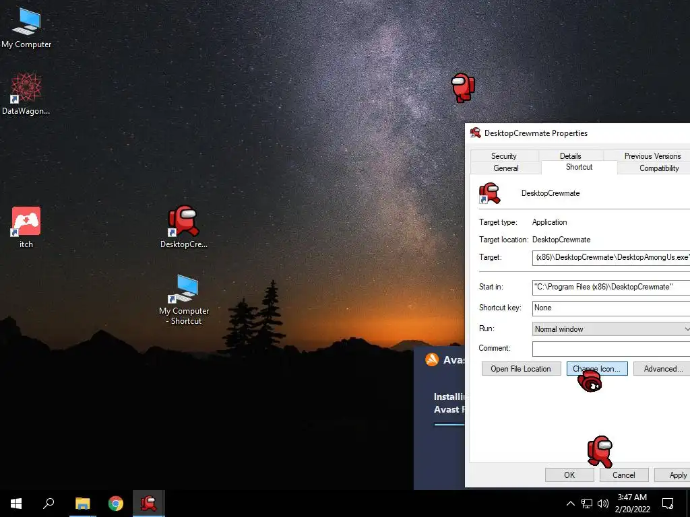This screenshot has width=690, height=517.
Task: Open File Explorer from the taskbar
Action: [x=82, y=504]
